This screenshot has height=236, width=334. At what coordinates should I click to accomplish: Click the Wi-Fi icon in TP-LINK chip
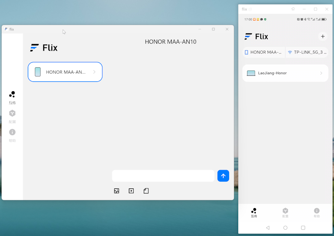[290, 52]
